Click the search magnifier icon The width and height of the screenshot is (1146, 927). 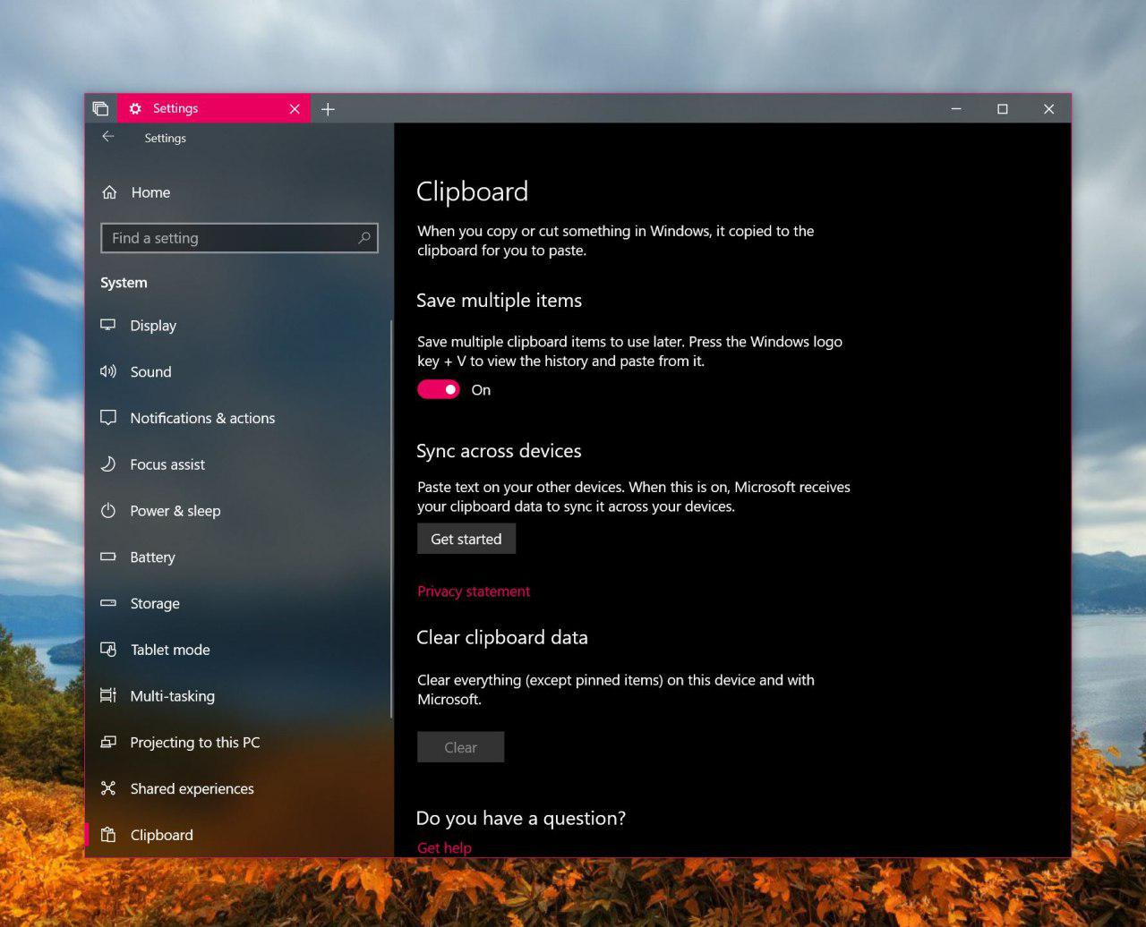[363, 238]
